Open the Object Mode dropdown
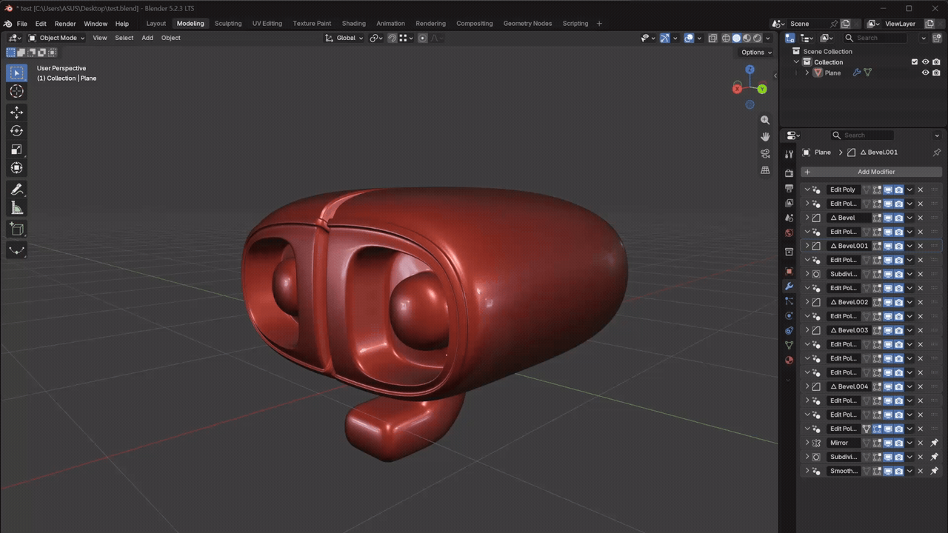Screen dimensions: 948x533 coord(56,38)
